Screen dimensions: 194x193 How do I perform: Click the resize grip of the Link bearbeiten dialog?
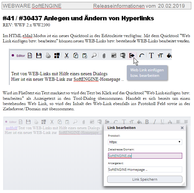(183, 184)
